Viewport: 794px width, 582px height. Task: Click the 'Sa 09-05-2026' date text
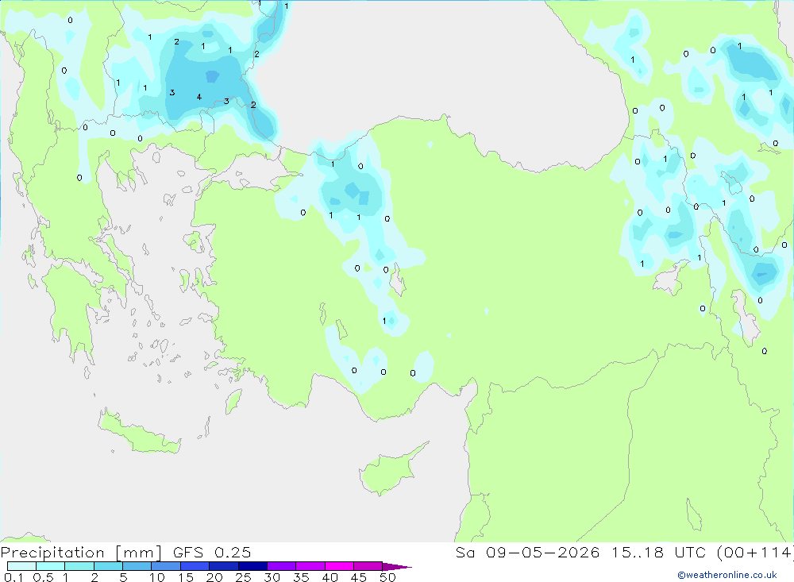point(527,553)
